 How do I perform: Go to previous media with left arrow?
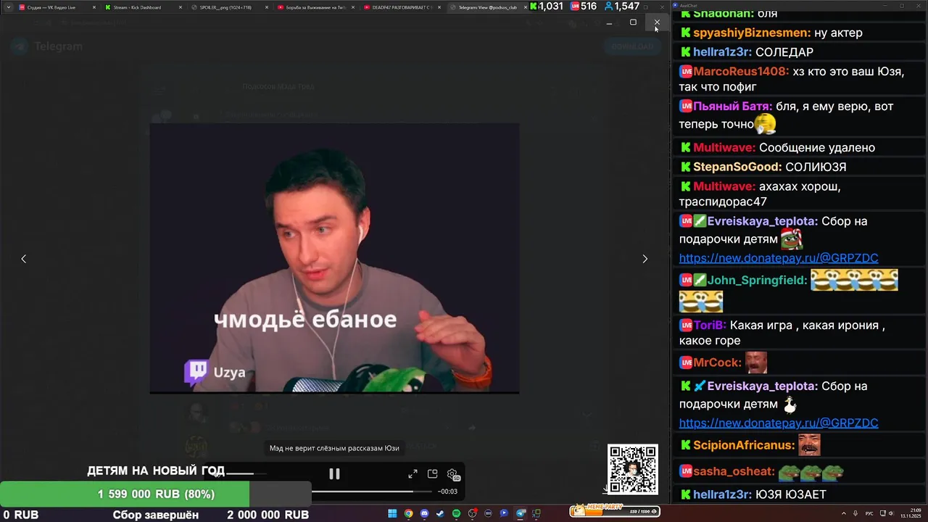[23, 259]
